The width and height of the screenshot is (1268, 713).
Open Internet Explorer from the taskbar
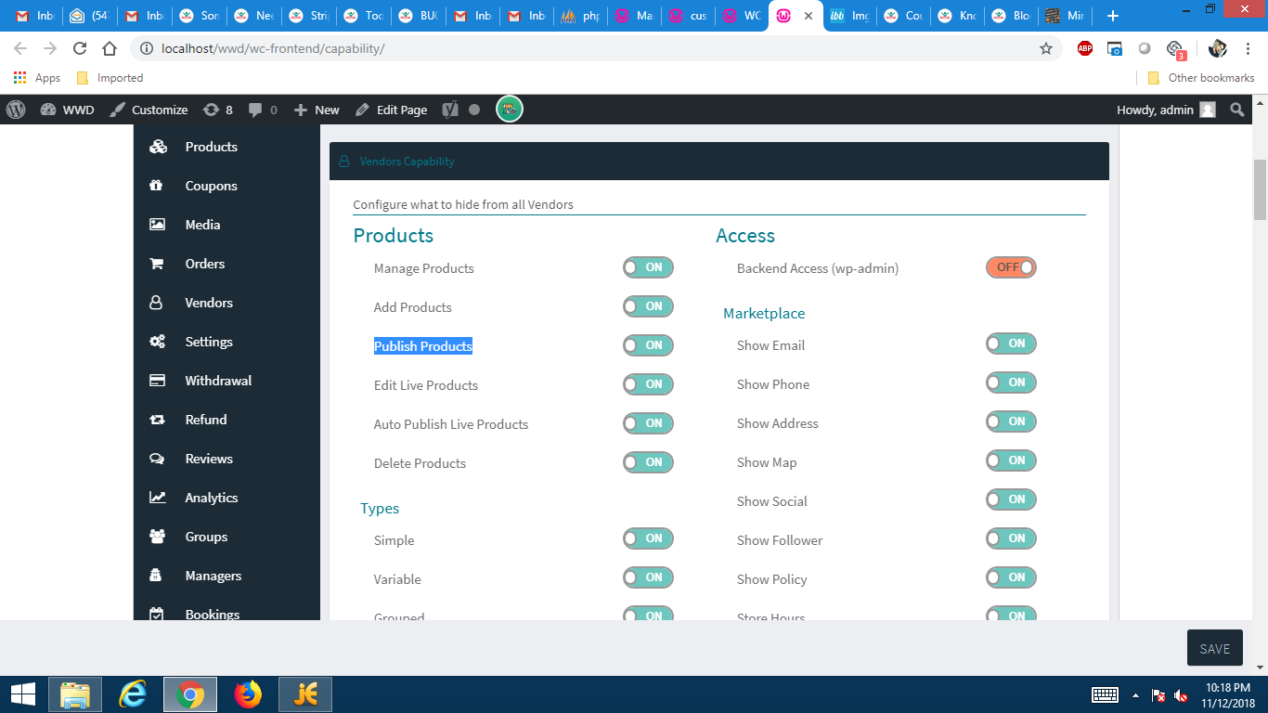click(133, 694)
